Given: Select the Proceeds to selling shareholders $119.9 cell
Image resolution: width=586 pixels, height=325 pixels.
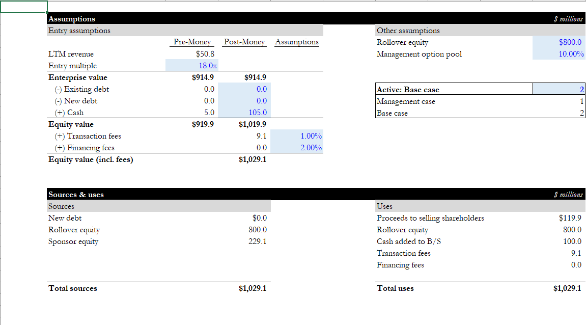Looking at the screenshot, I should (x=559, y=218).
